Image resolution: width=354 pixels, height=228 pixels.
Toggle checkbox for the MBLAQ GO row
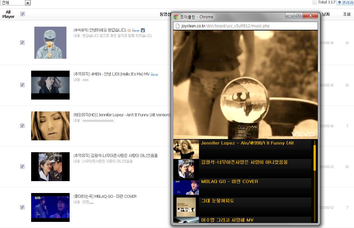[22, 207]
